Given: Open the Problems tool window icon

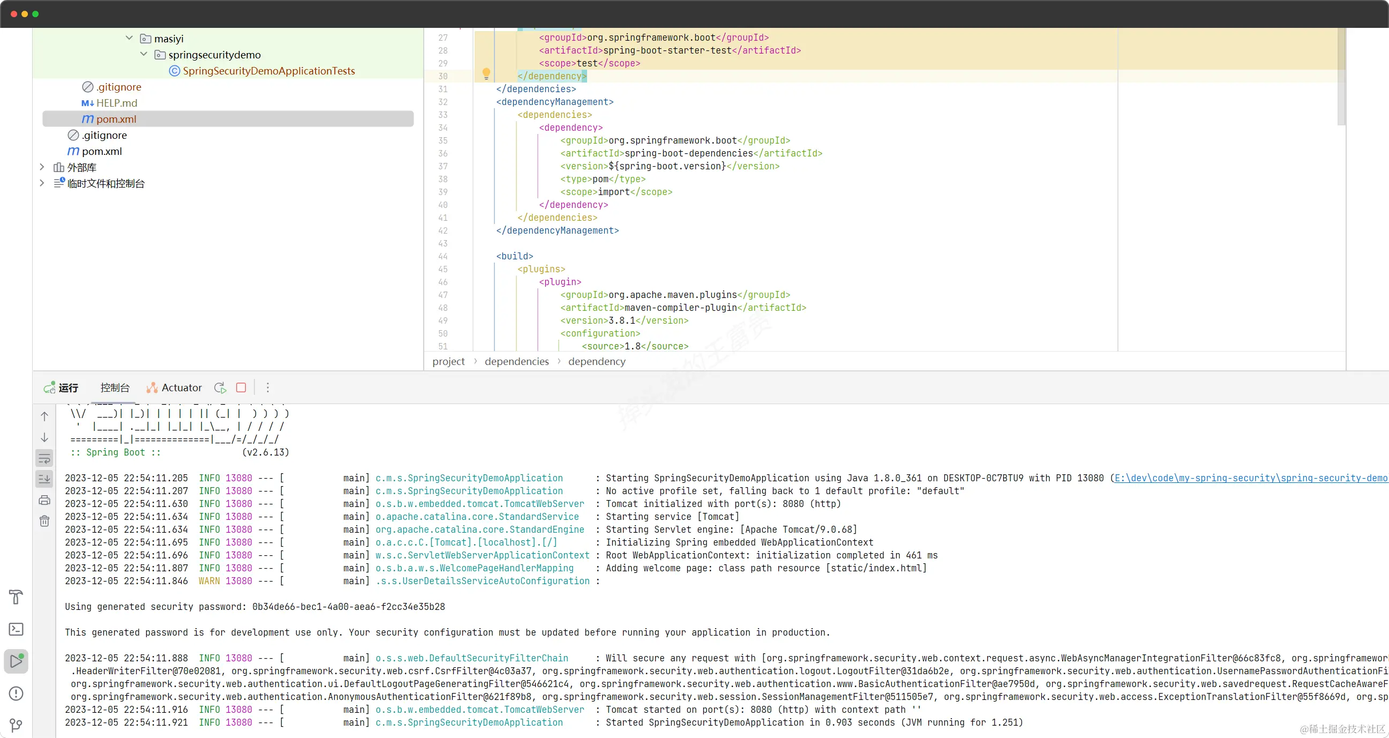Looking at the screenshot, I should 16,693.
